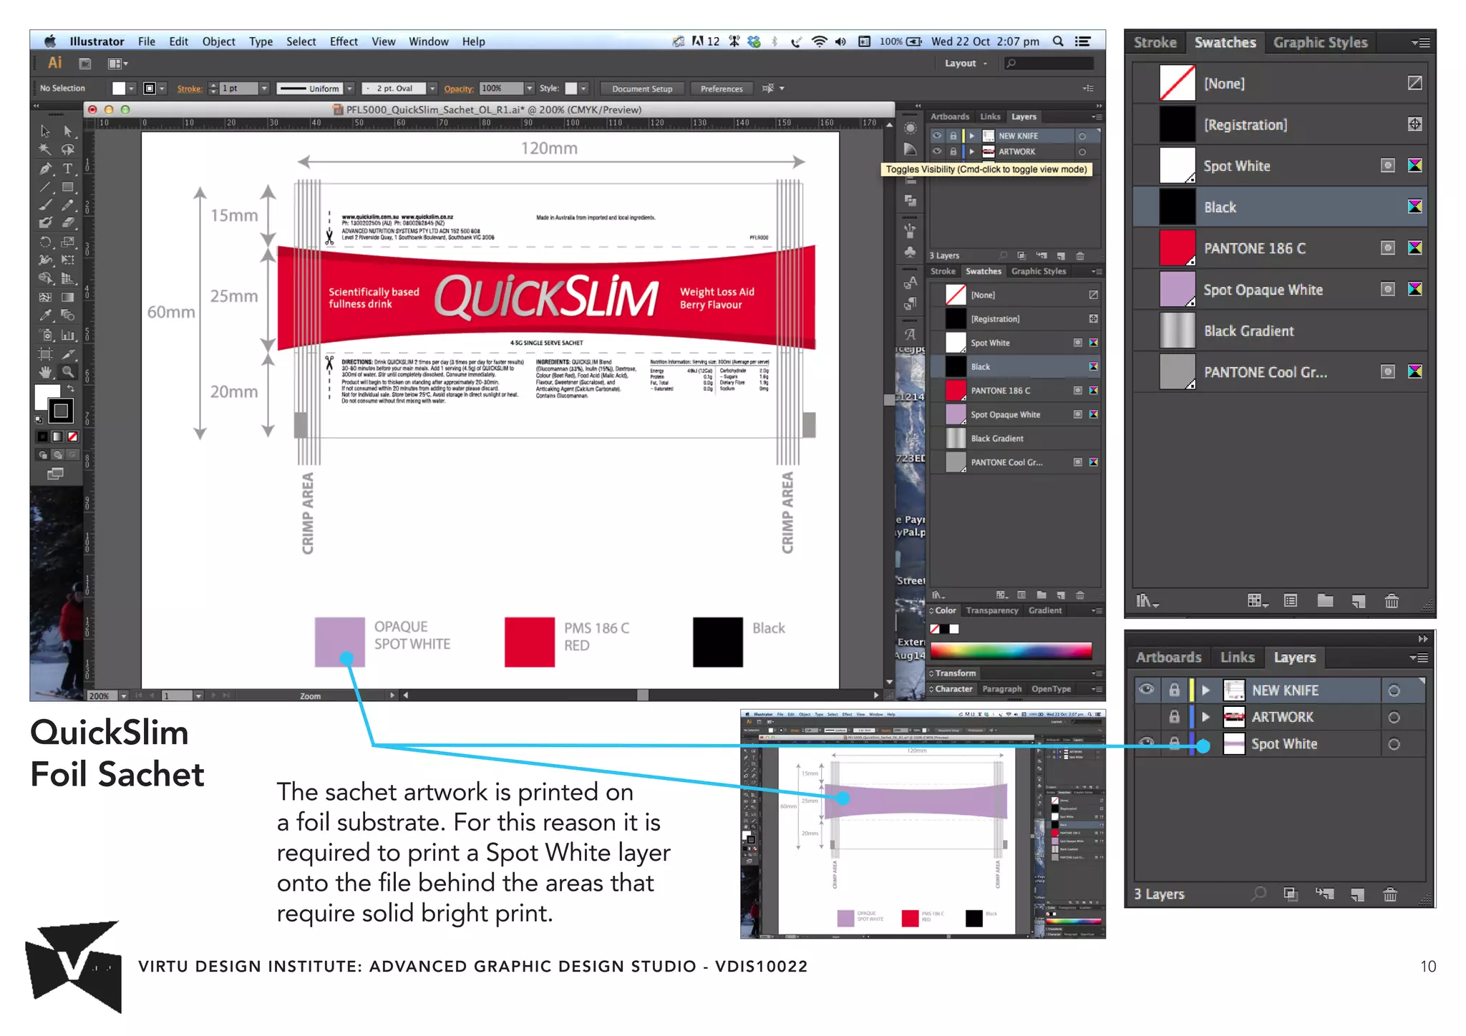Screen dimensions: 1466x1036
Task: Click New Color Group folder in enlarged Swatches panel
Action: [x=1325, y=601]
